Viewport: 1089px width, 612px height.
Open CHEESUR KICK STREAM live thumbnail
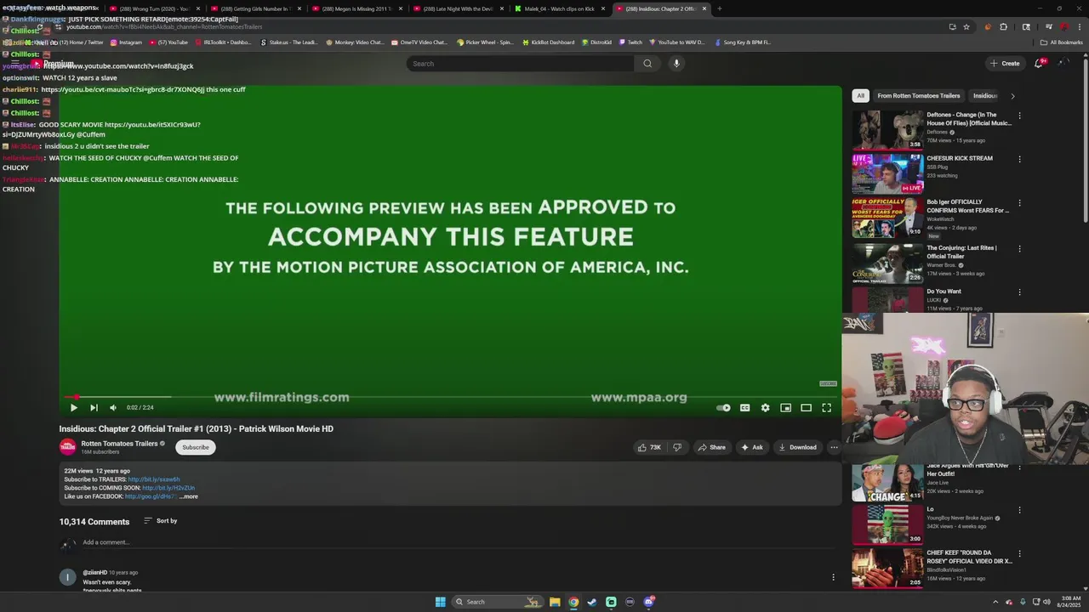(x=887, y=173)
